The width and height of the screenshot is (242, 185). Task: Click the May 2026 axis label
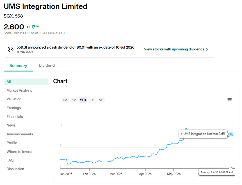tap(174, 174)
